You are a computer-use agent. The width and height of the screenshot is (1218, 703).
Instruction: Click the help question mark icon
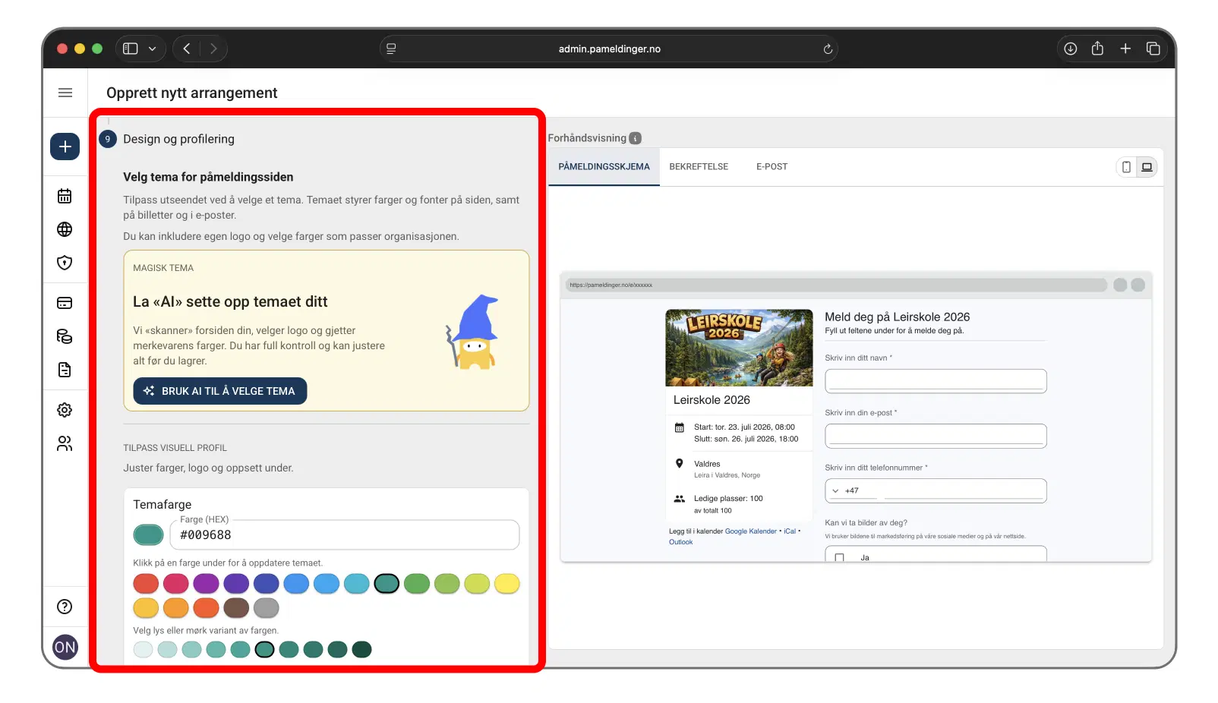[65, 606]
